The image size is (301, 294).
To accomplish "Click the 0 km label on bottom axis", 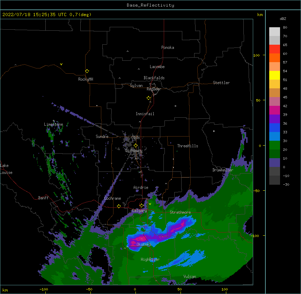I will coord(135,289).
